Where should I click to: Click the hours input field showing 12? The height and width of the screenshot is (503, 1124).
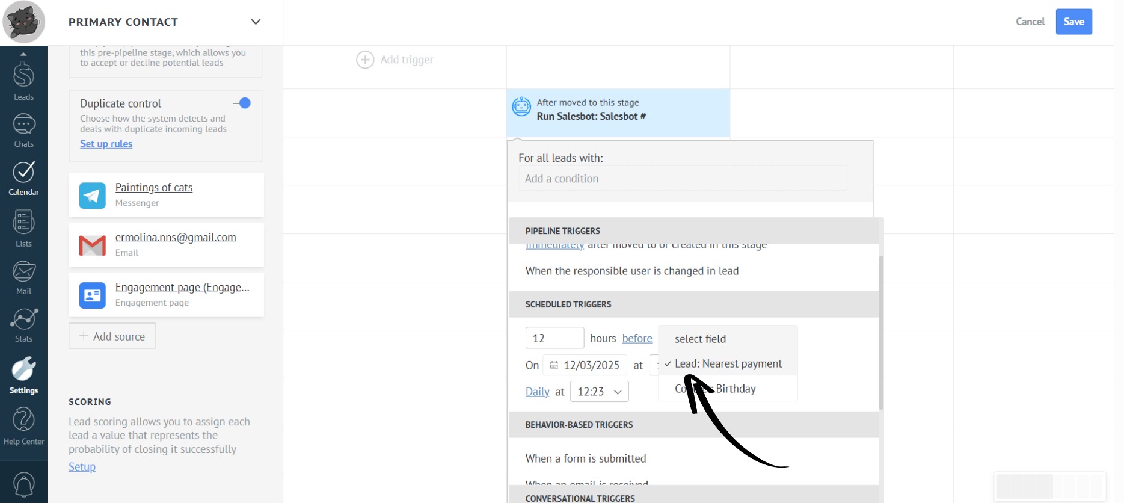554,338
